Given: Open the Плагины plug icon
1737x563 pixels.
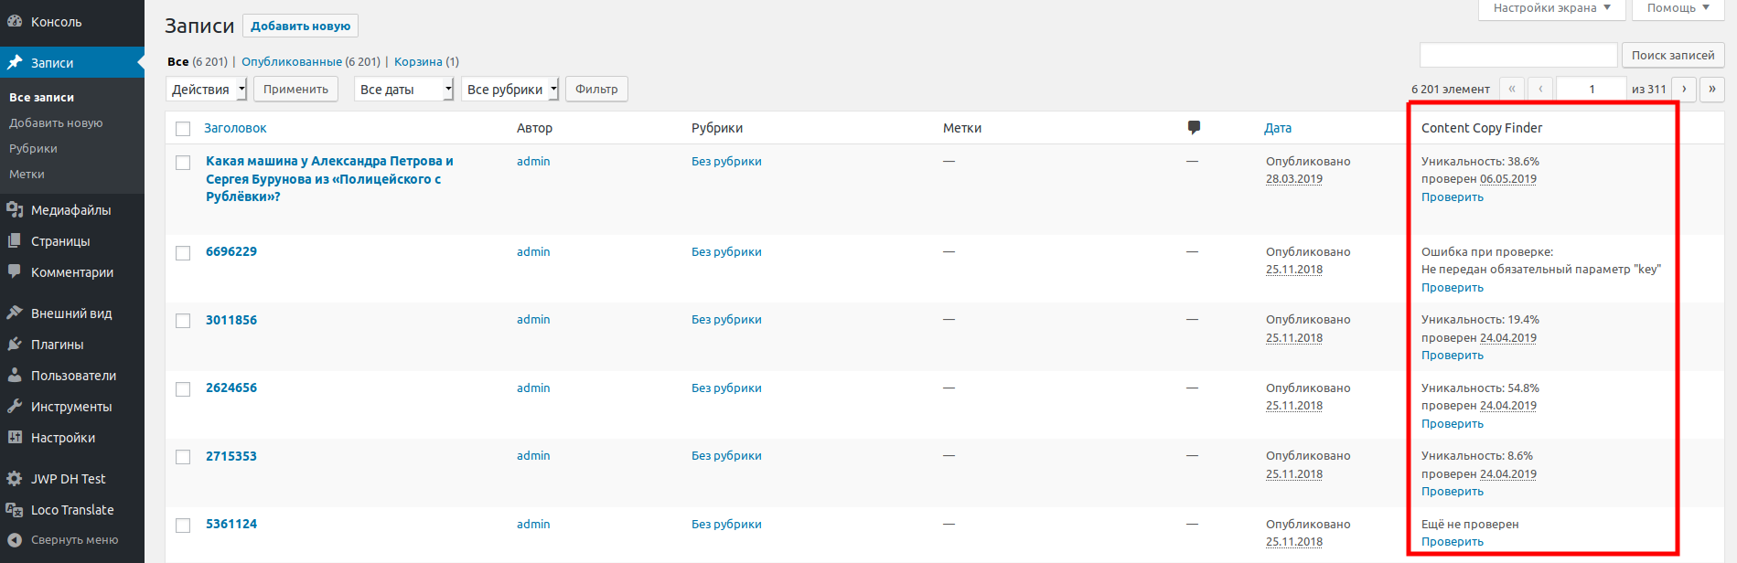Looking at the screenshot, I should click(x=15, y=345).
